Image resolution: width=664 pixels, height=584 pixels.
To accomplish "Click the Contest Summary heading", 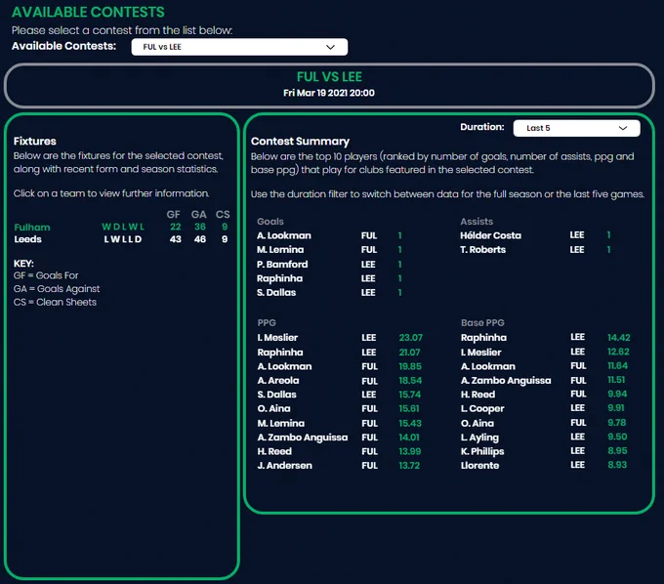I will click(300, 142).
